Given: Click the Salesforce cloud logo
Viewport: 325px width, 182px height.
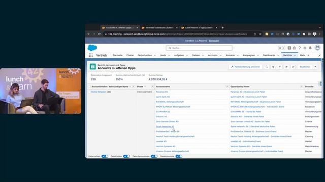Looking at the screenshot, I should click(92, 48).
